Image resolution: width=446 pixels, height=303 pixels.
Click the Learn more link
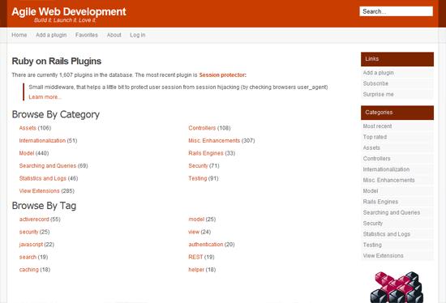tap(45, 97)
